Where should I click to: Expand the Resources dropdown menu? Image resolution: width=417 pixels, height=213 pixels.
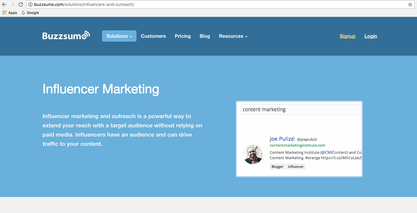click(233, 36)
